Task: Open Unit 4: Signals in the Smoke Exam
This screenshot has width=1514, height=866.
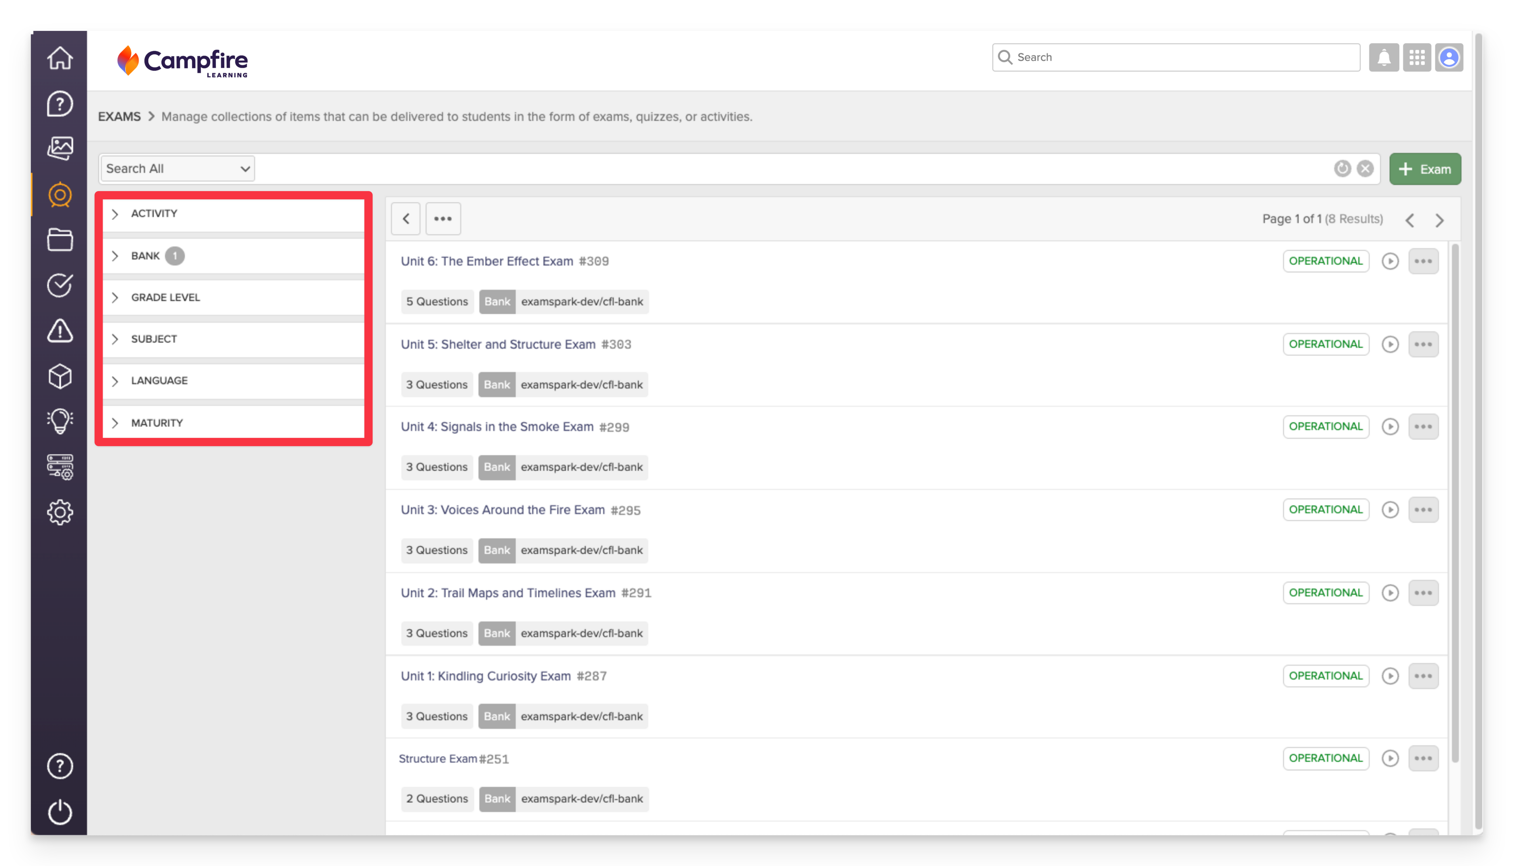Action: click(x=497, y=426)
